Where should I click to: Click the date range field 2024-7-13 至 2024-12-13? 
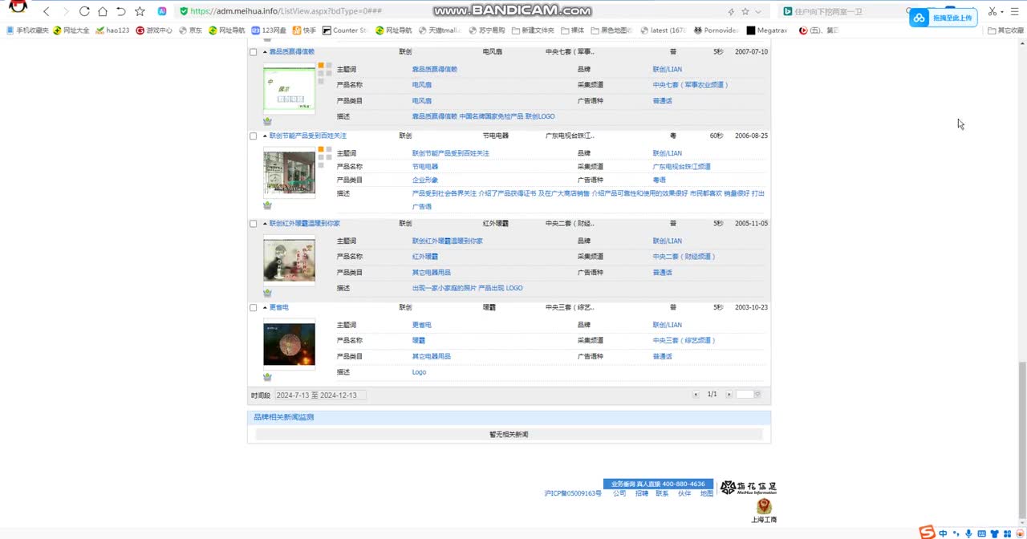(x=320, y=395)
